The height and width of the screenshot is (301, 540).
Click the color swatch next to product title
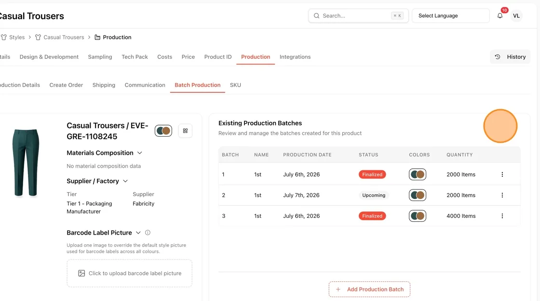click(x=163, y=131)
